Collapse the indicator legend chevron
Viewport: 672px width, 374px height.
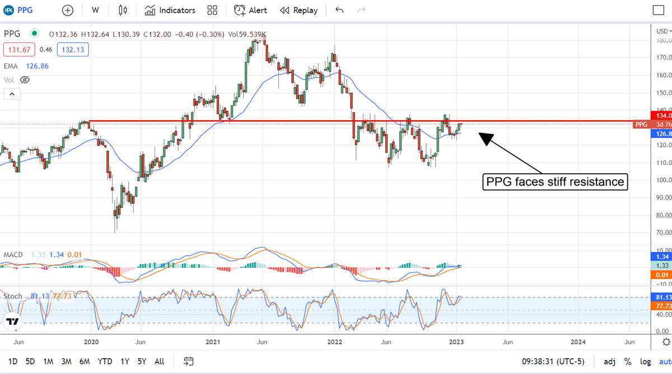[x=12, y=94]
